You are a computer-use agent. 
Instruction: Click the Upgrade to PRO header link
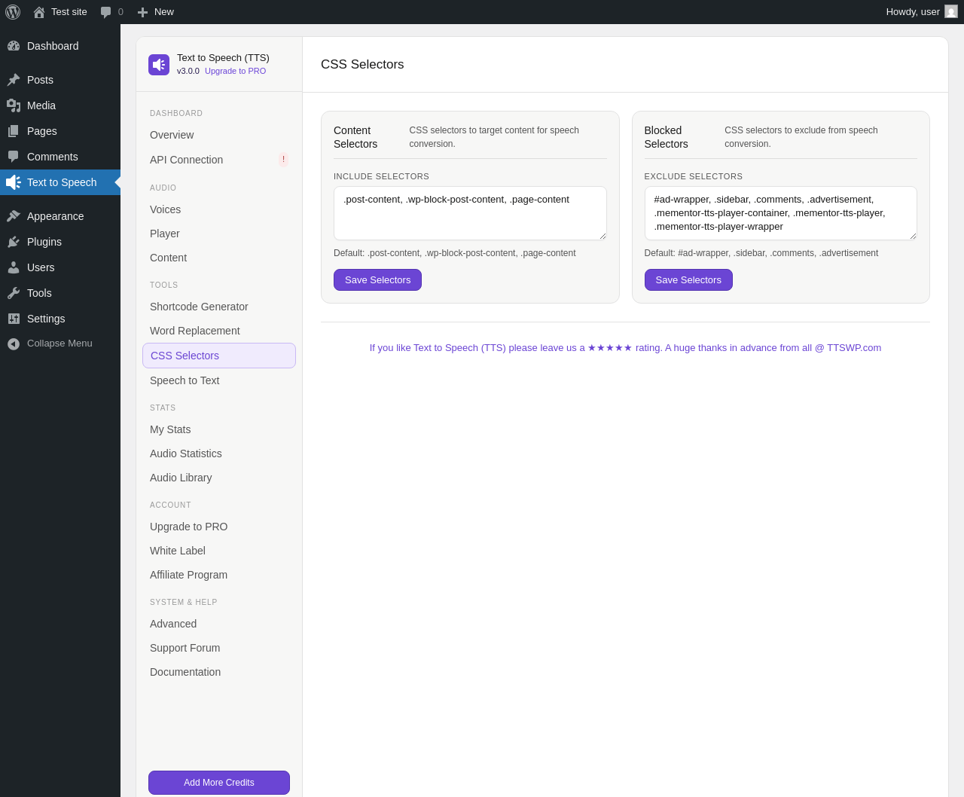(x=235, y=71)
